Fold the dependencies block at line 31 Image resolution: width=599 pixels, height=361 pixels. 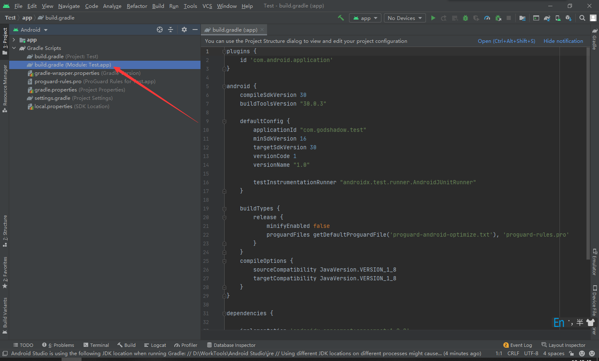click(224, 314)
